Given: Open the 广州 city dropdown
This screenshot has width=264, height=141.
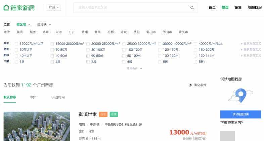Looking at the screenshot, I should point(53,7).
